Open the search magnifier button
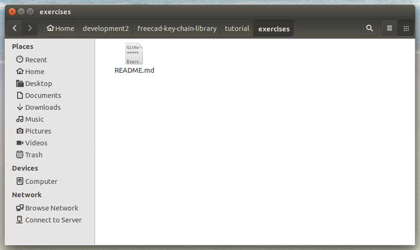 (370, 28)
